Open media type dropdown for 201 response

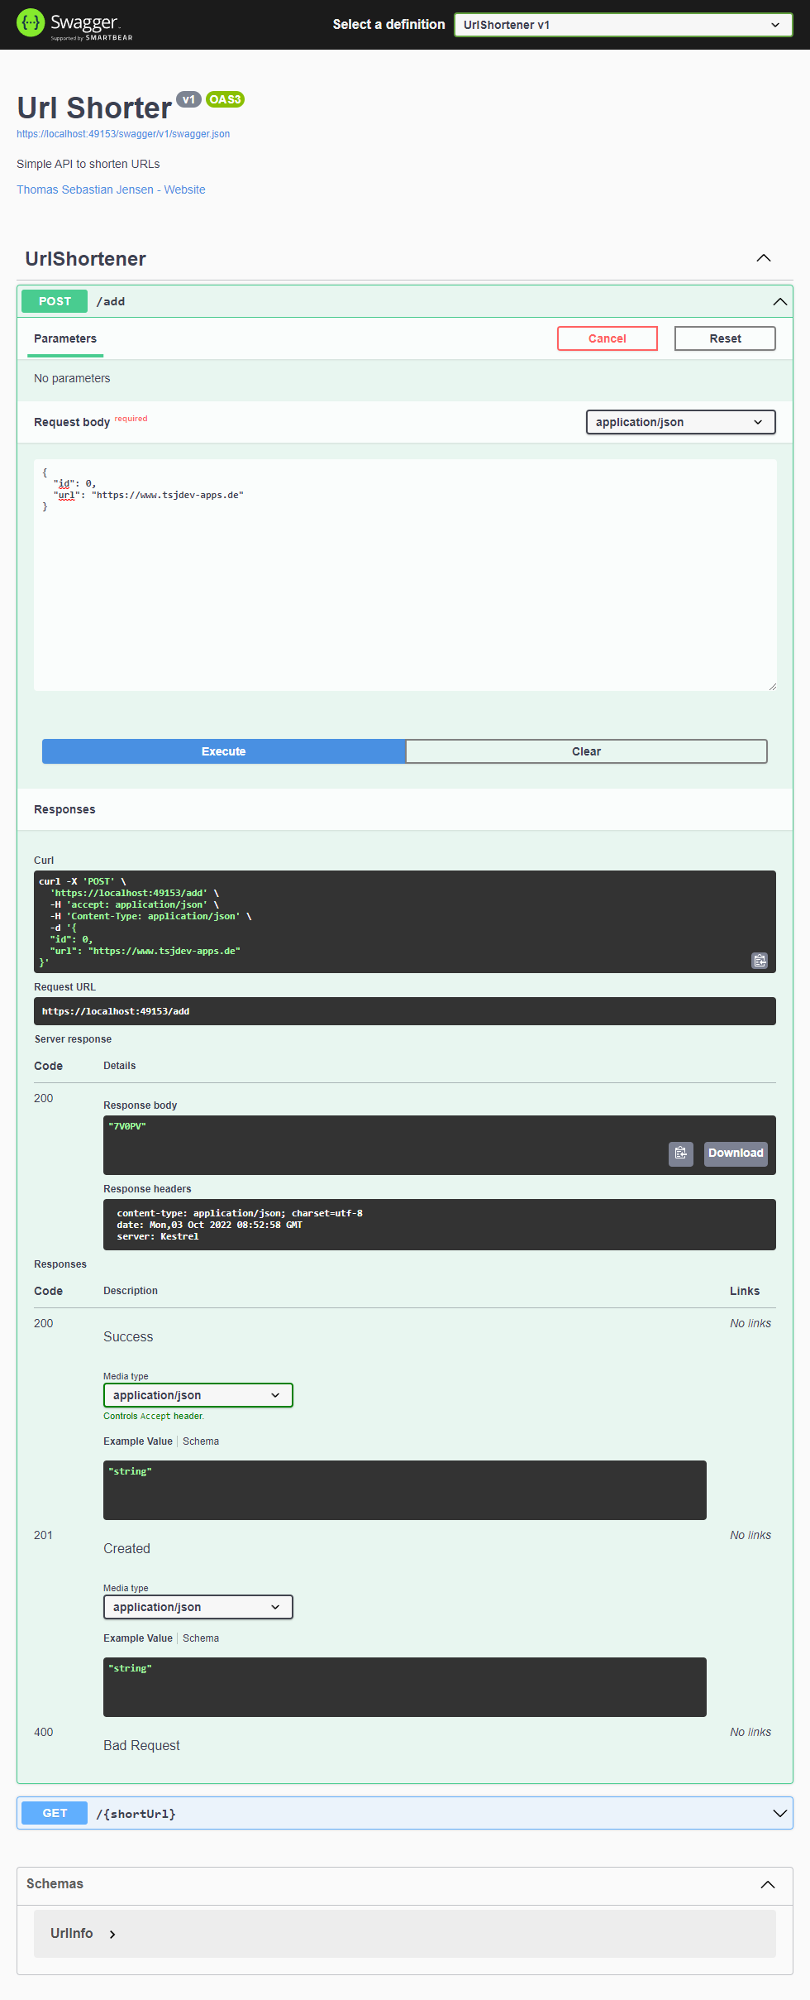[x=198, y=1607]
